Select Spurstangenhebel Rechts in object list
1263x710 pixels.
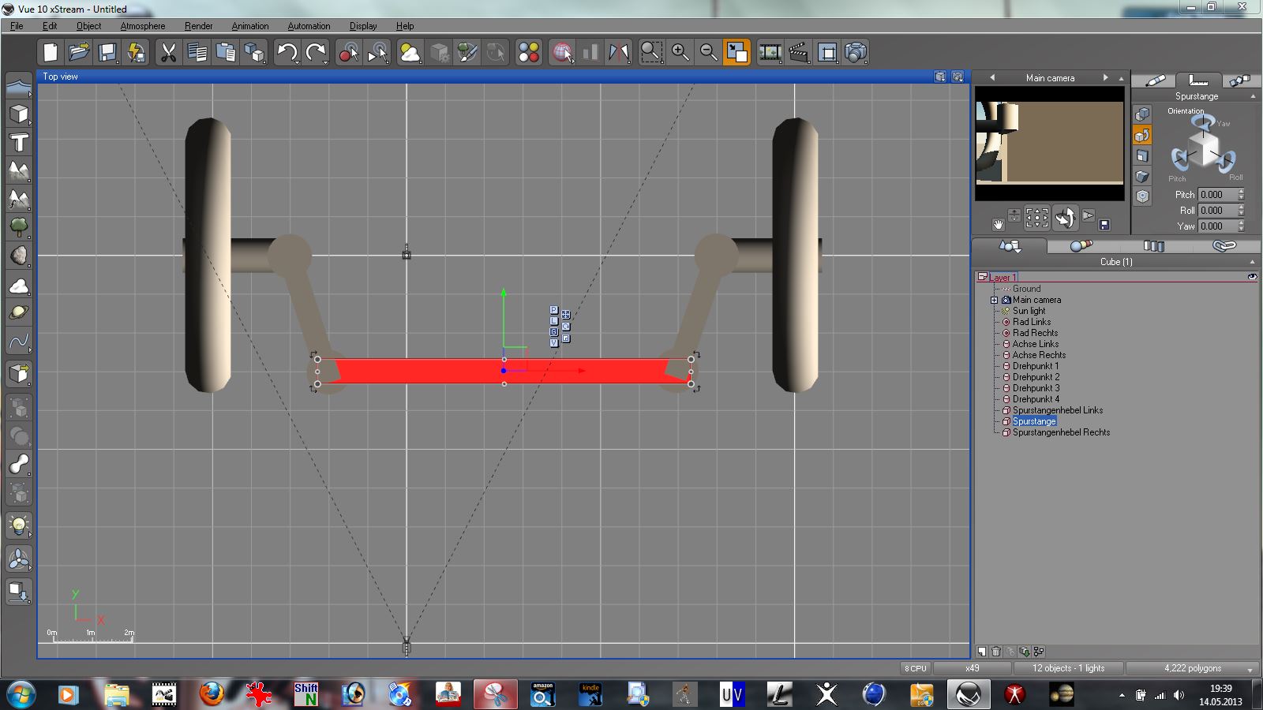pos(1061,432)
